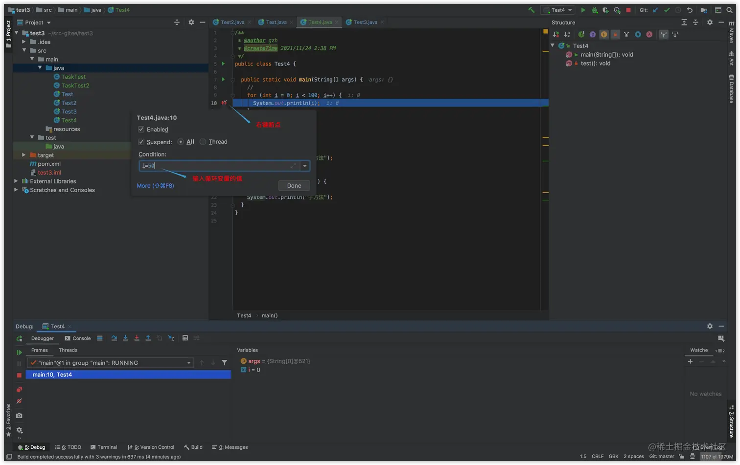Run Test4 with the green play icon
Screen dimensions: 740x465
pyautogui.click(x=583, y=10)
